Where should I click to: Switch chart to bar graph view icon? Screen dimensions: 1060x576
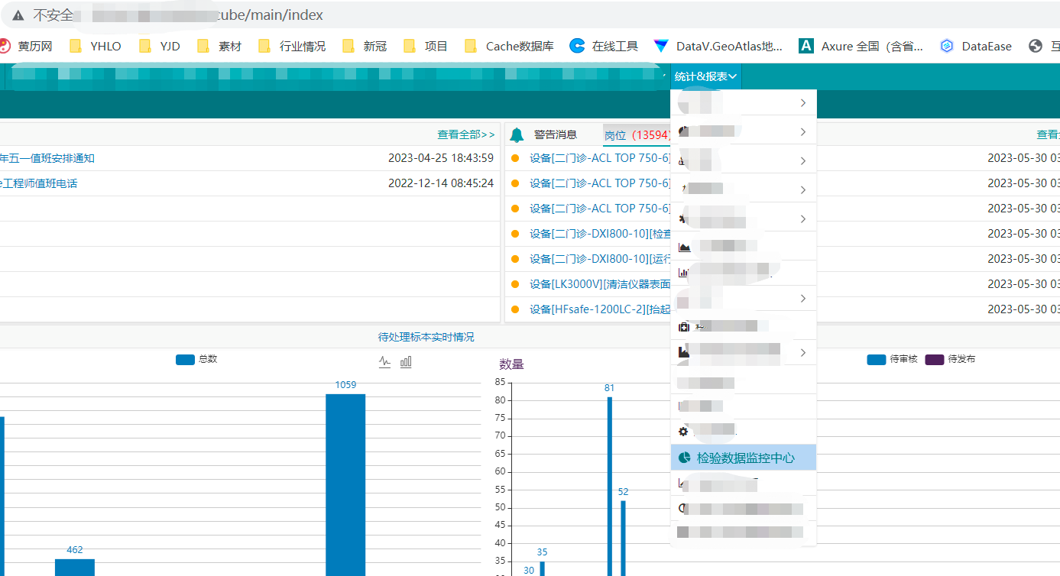click(x=406, y=362)
